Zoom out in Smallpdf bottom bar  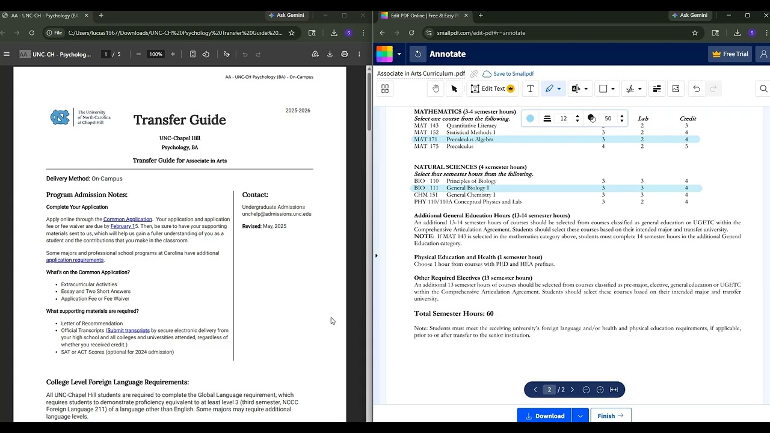point(586,390)
